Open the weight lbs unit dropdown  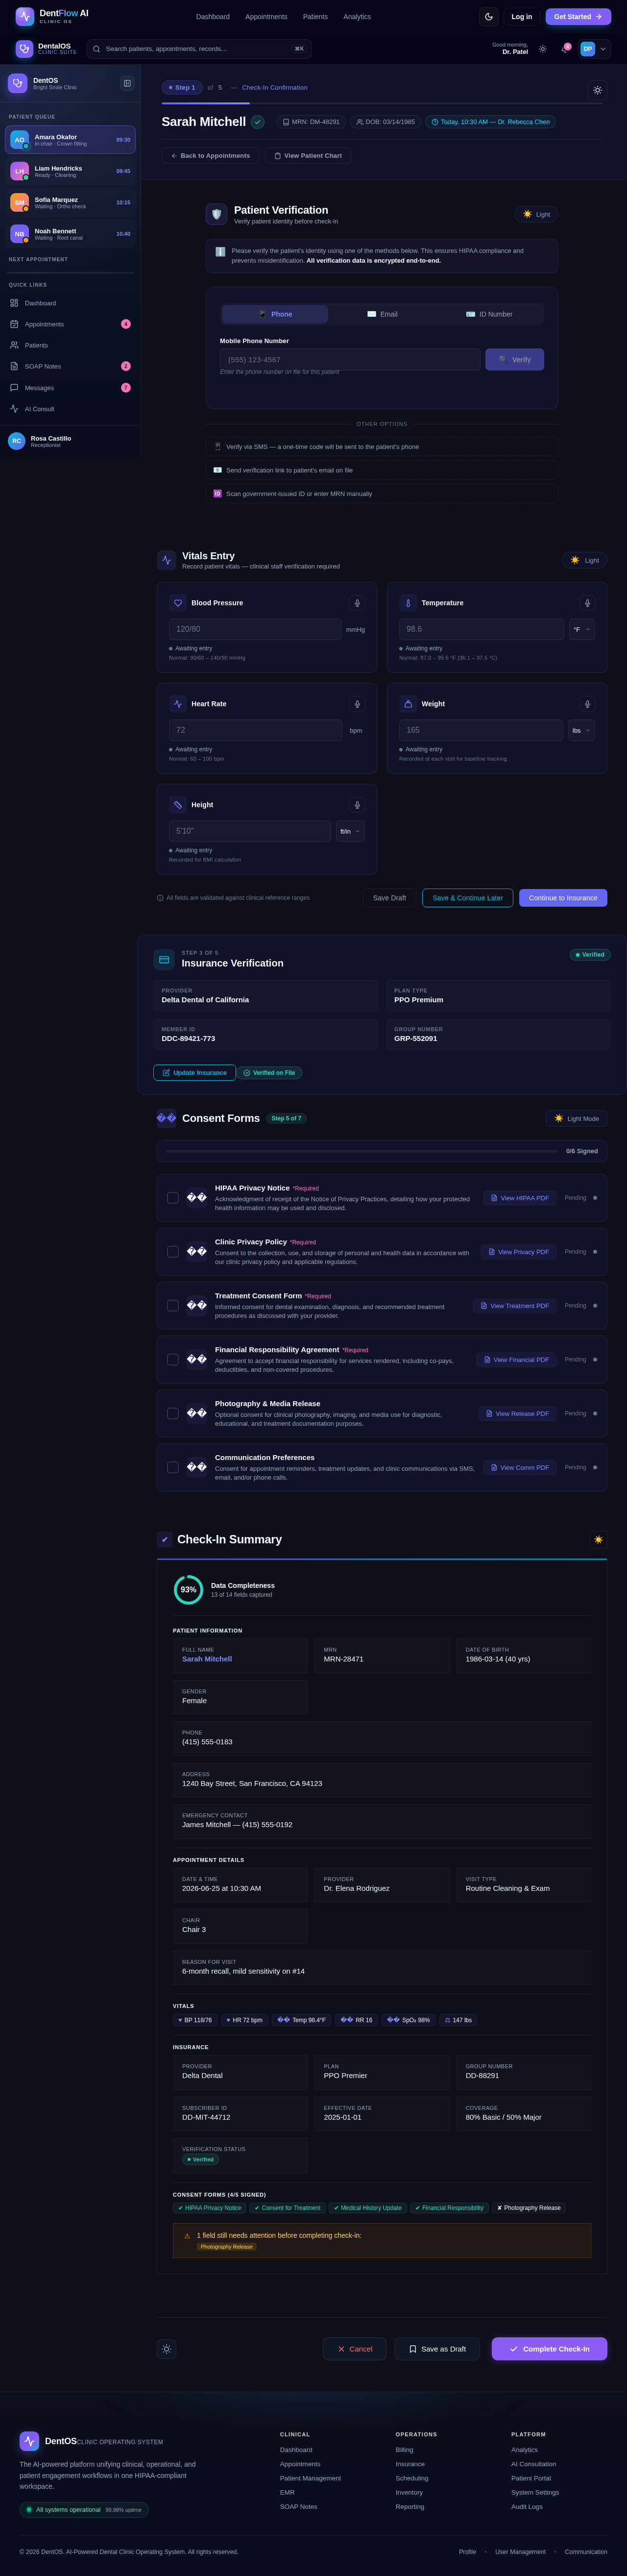coord(582,730)
